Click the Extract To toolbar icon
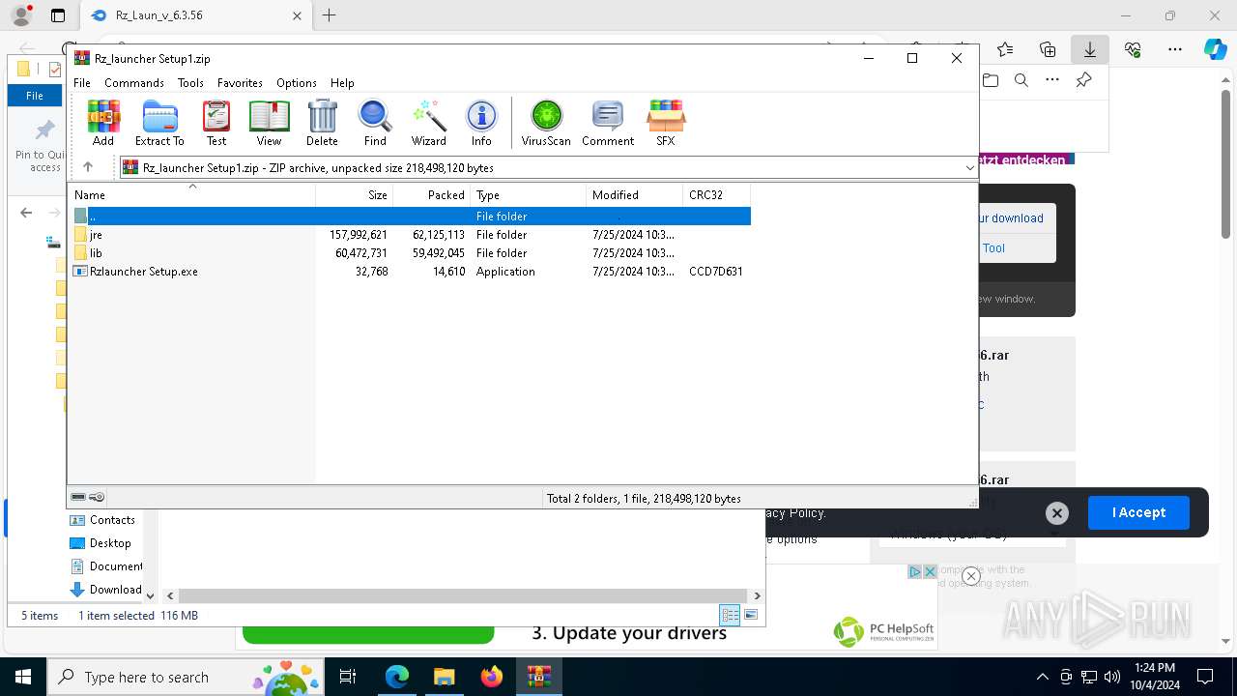The width and height of the screenshot is (1237, 696). tap(159, 123)
